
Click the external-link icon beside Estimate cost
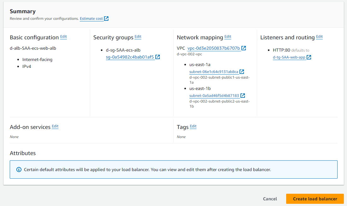(x=107, y=19)
